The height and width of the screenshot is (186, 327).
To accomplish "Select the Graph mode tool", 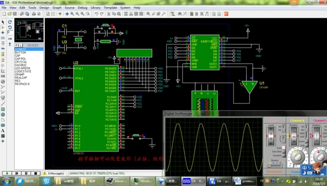I will (3, 71).
